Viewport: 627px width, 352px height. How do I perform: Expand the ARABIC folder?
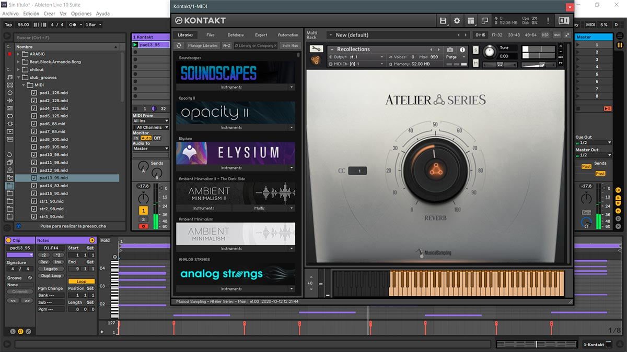click(18, 54)
